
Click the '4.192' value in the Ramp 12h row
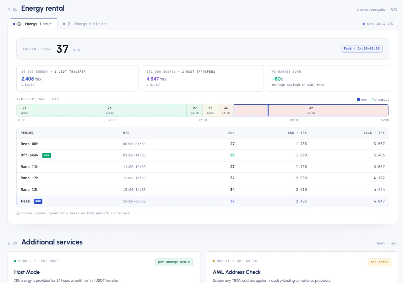click(x=379, y=178)
